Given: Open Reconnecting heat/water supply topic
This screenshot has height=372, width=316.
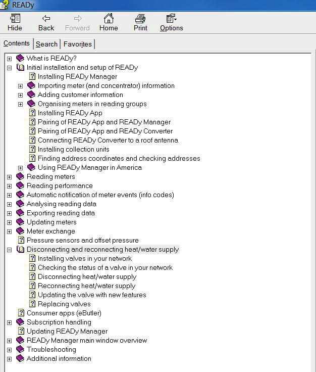Looking at the screenshot, I should tap(86, 286).
